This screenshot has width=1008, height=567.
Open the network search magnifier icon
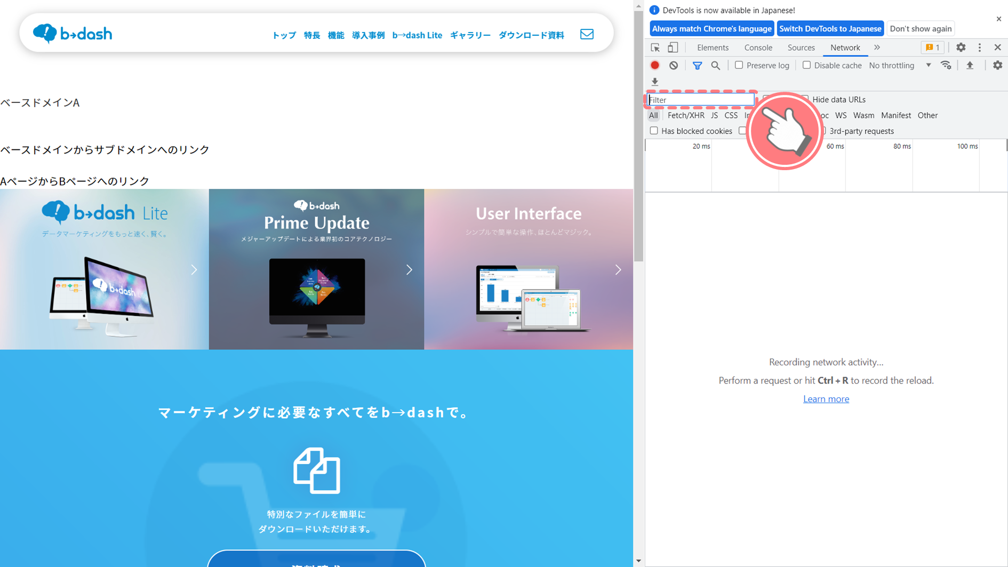[716, 65]
